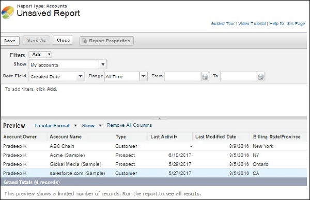The width and height of the screenshot is (310, 200).
Task: Click the '3/9/2016' last modified cell
Action: pos(239,146)
